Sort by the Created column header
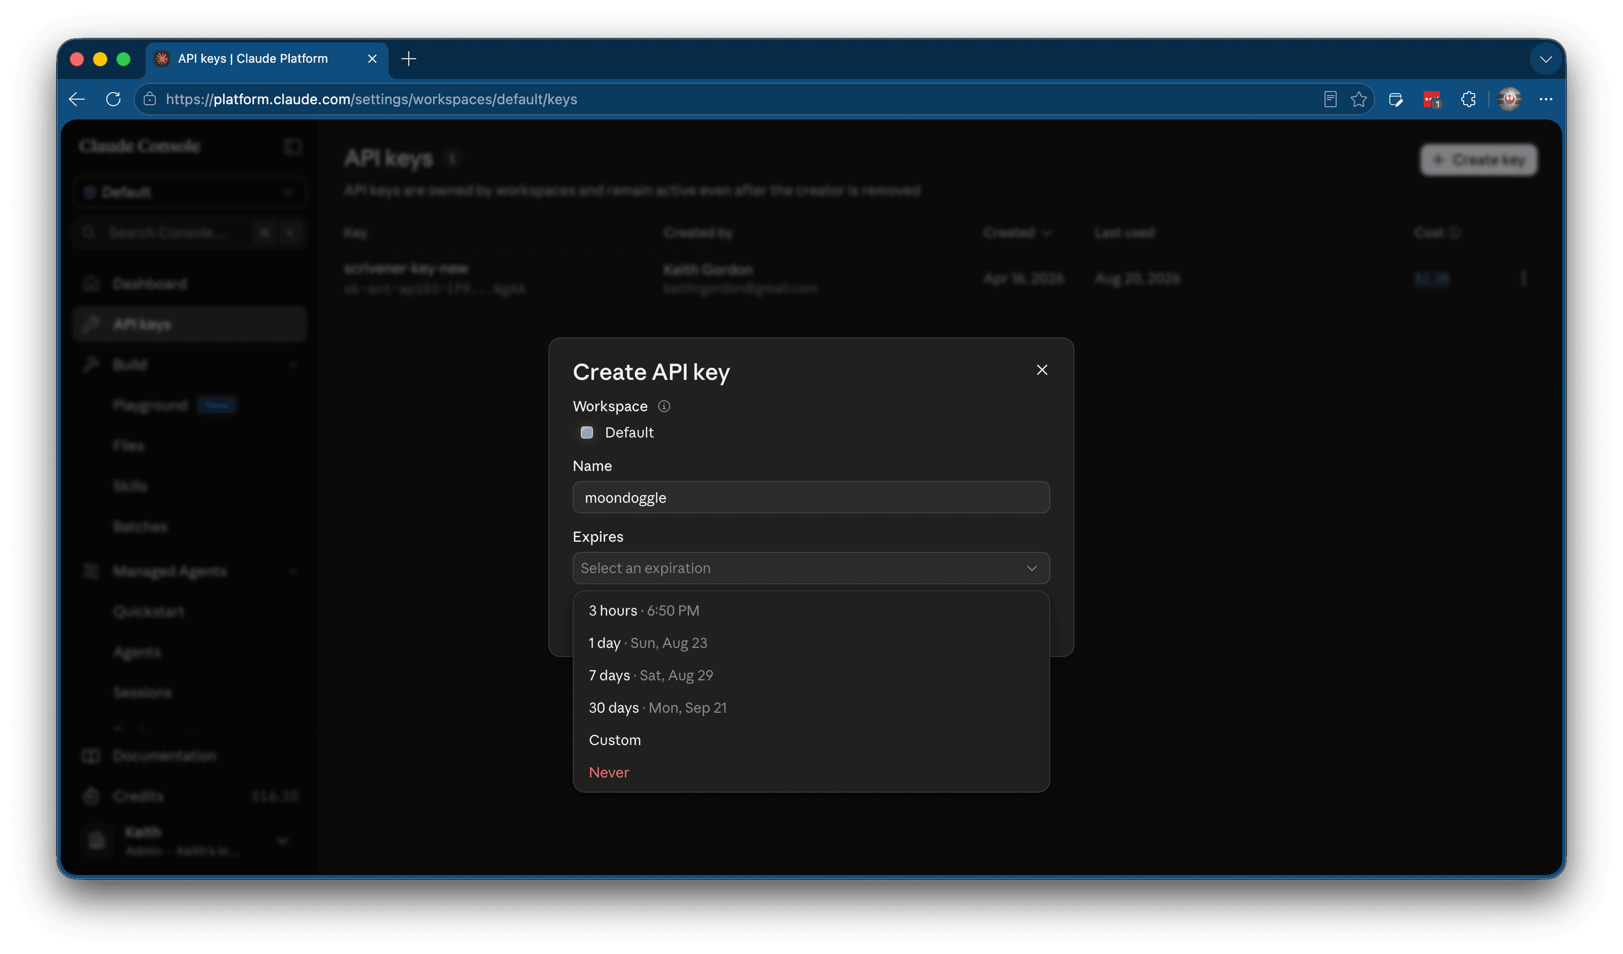The width and height of the screenshot is (1623, 954). point(1017,232)
